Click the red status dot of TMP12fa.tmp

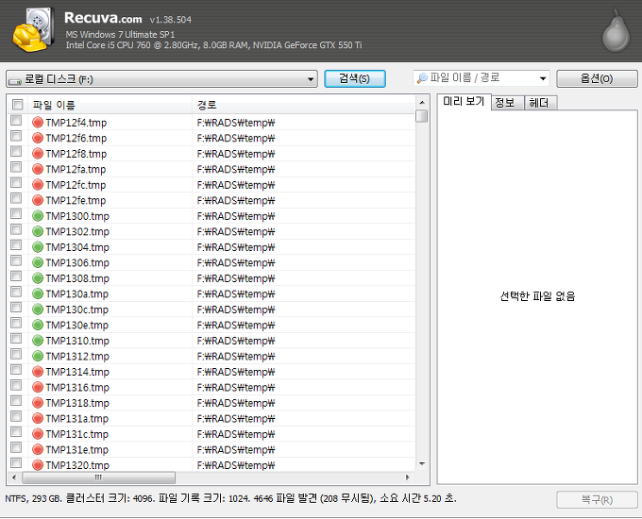coord(38,169)
